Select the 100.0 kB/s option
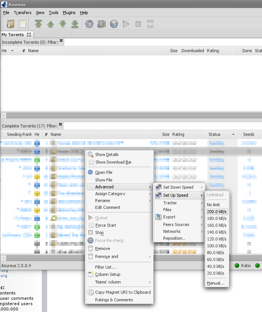The image size is (262, 312). (x=217, y=246)
